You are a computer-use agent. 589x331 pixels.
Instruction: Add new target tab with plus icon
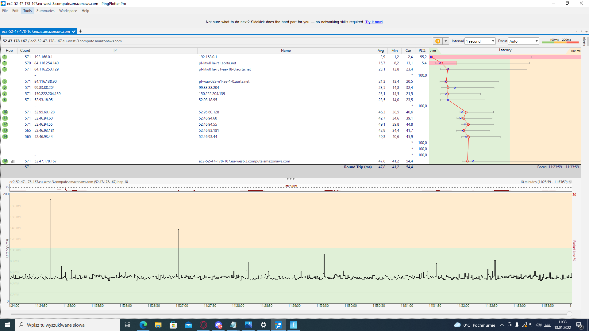click(x=81, y=31)
